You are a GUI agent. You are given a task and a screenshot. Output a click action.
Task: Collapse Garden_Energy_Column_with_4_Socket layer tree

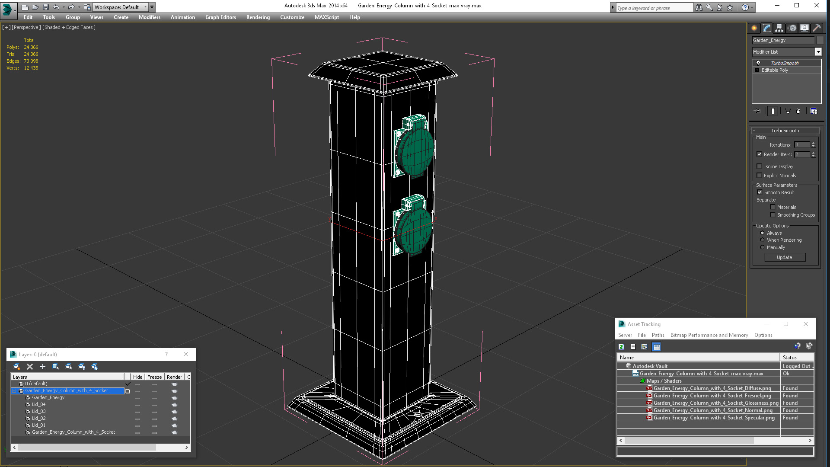[x=14, y=391]
